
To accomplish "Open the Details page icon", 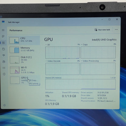I will coord(4,68).
